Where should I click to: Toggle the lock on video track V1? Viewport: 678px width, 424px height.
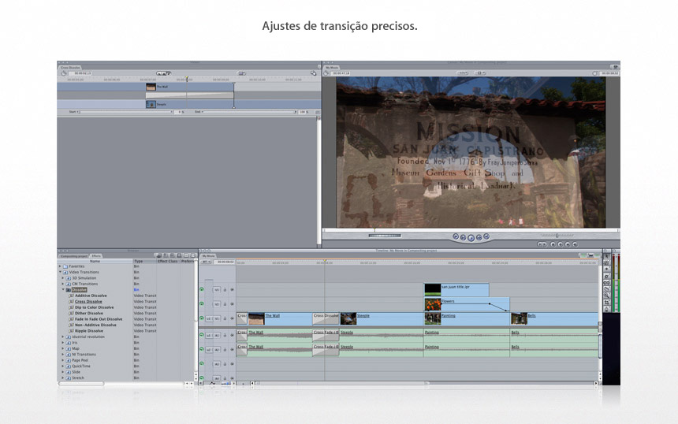[x=225, y=318]
